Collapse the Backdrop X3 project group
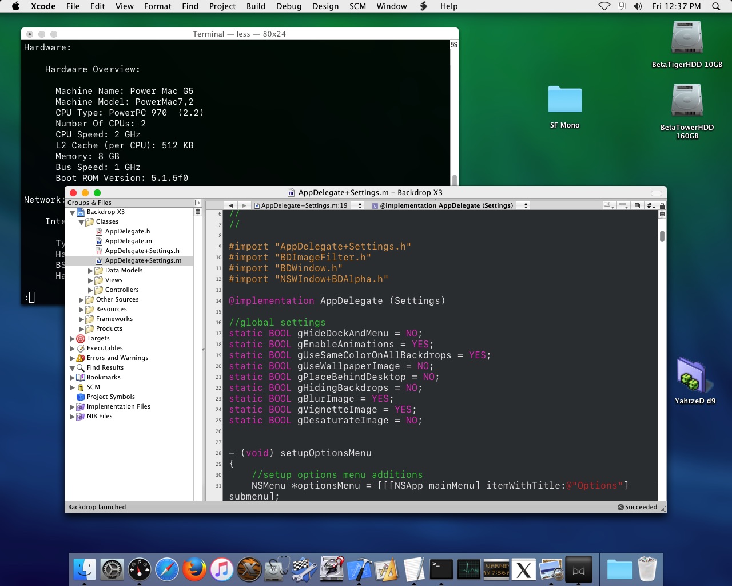Viewport: 732px width, 586px height. point(72,212)
